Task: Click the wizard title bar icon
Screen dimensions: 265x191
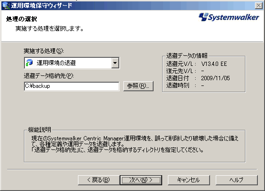Action: 6,5
